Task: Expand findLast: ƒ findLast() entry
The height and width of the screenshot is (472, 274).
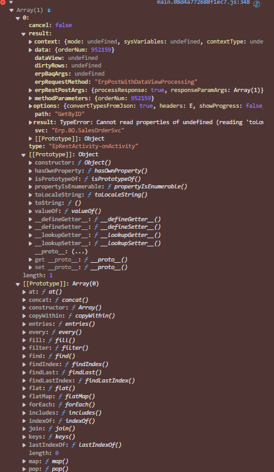Action: [x=25, y=372]
